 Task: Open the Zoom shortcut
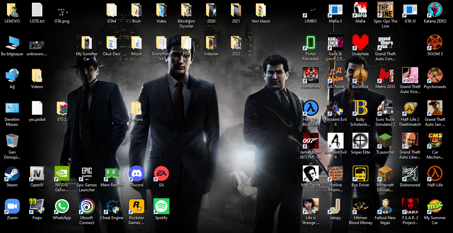pos(12,207)
